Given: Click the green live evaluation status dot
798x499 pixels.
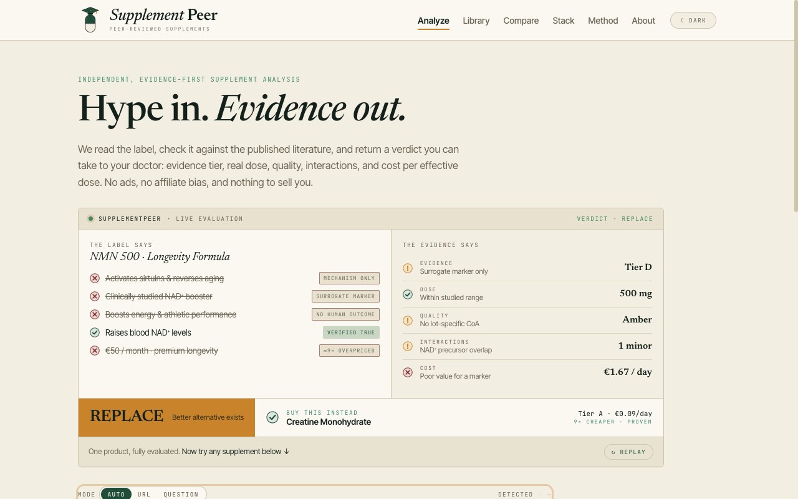Looking at the screenshot, I should pyautogui.click(x=90, y=219).
